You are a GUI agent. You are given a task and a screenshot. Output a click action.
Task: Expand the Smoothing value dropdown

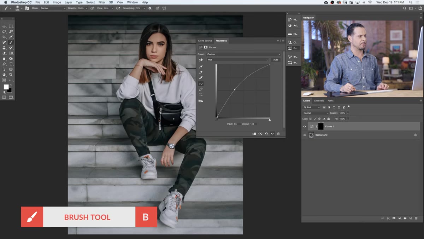pyautogui.click(x=144, y=8)
